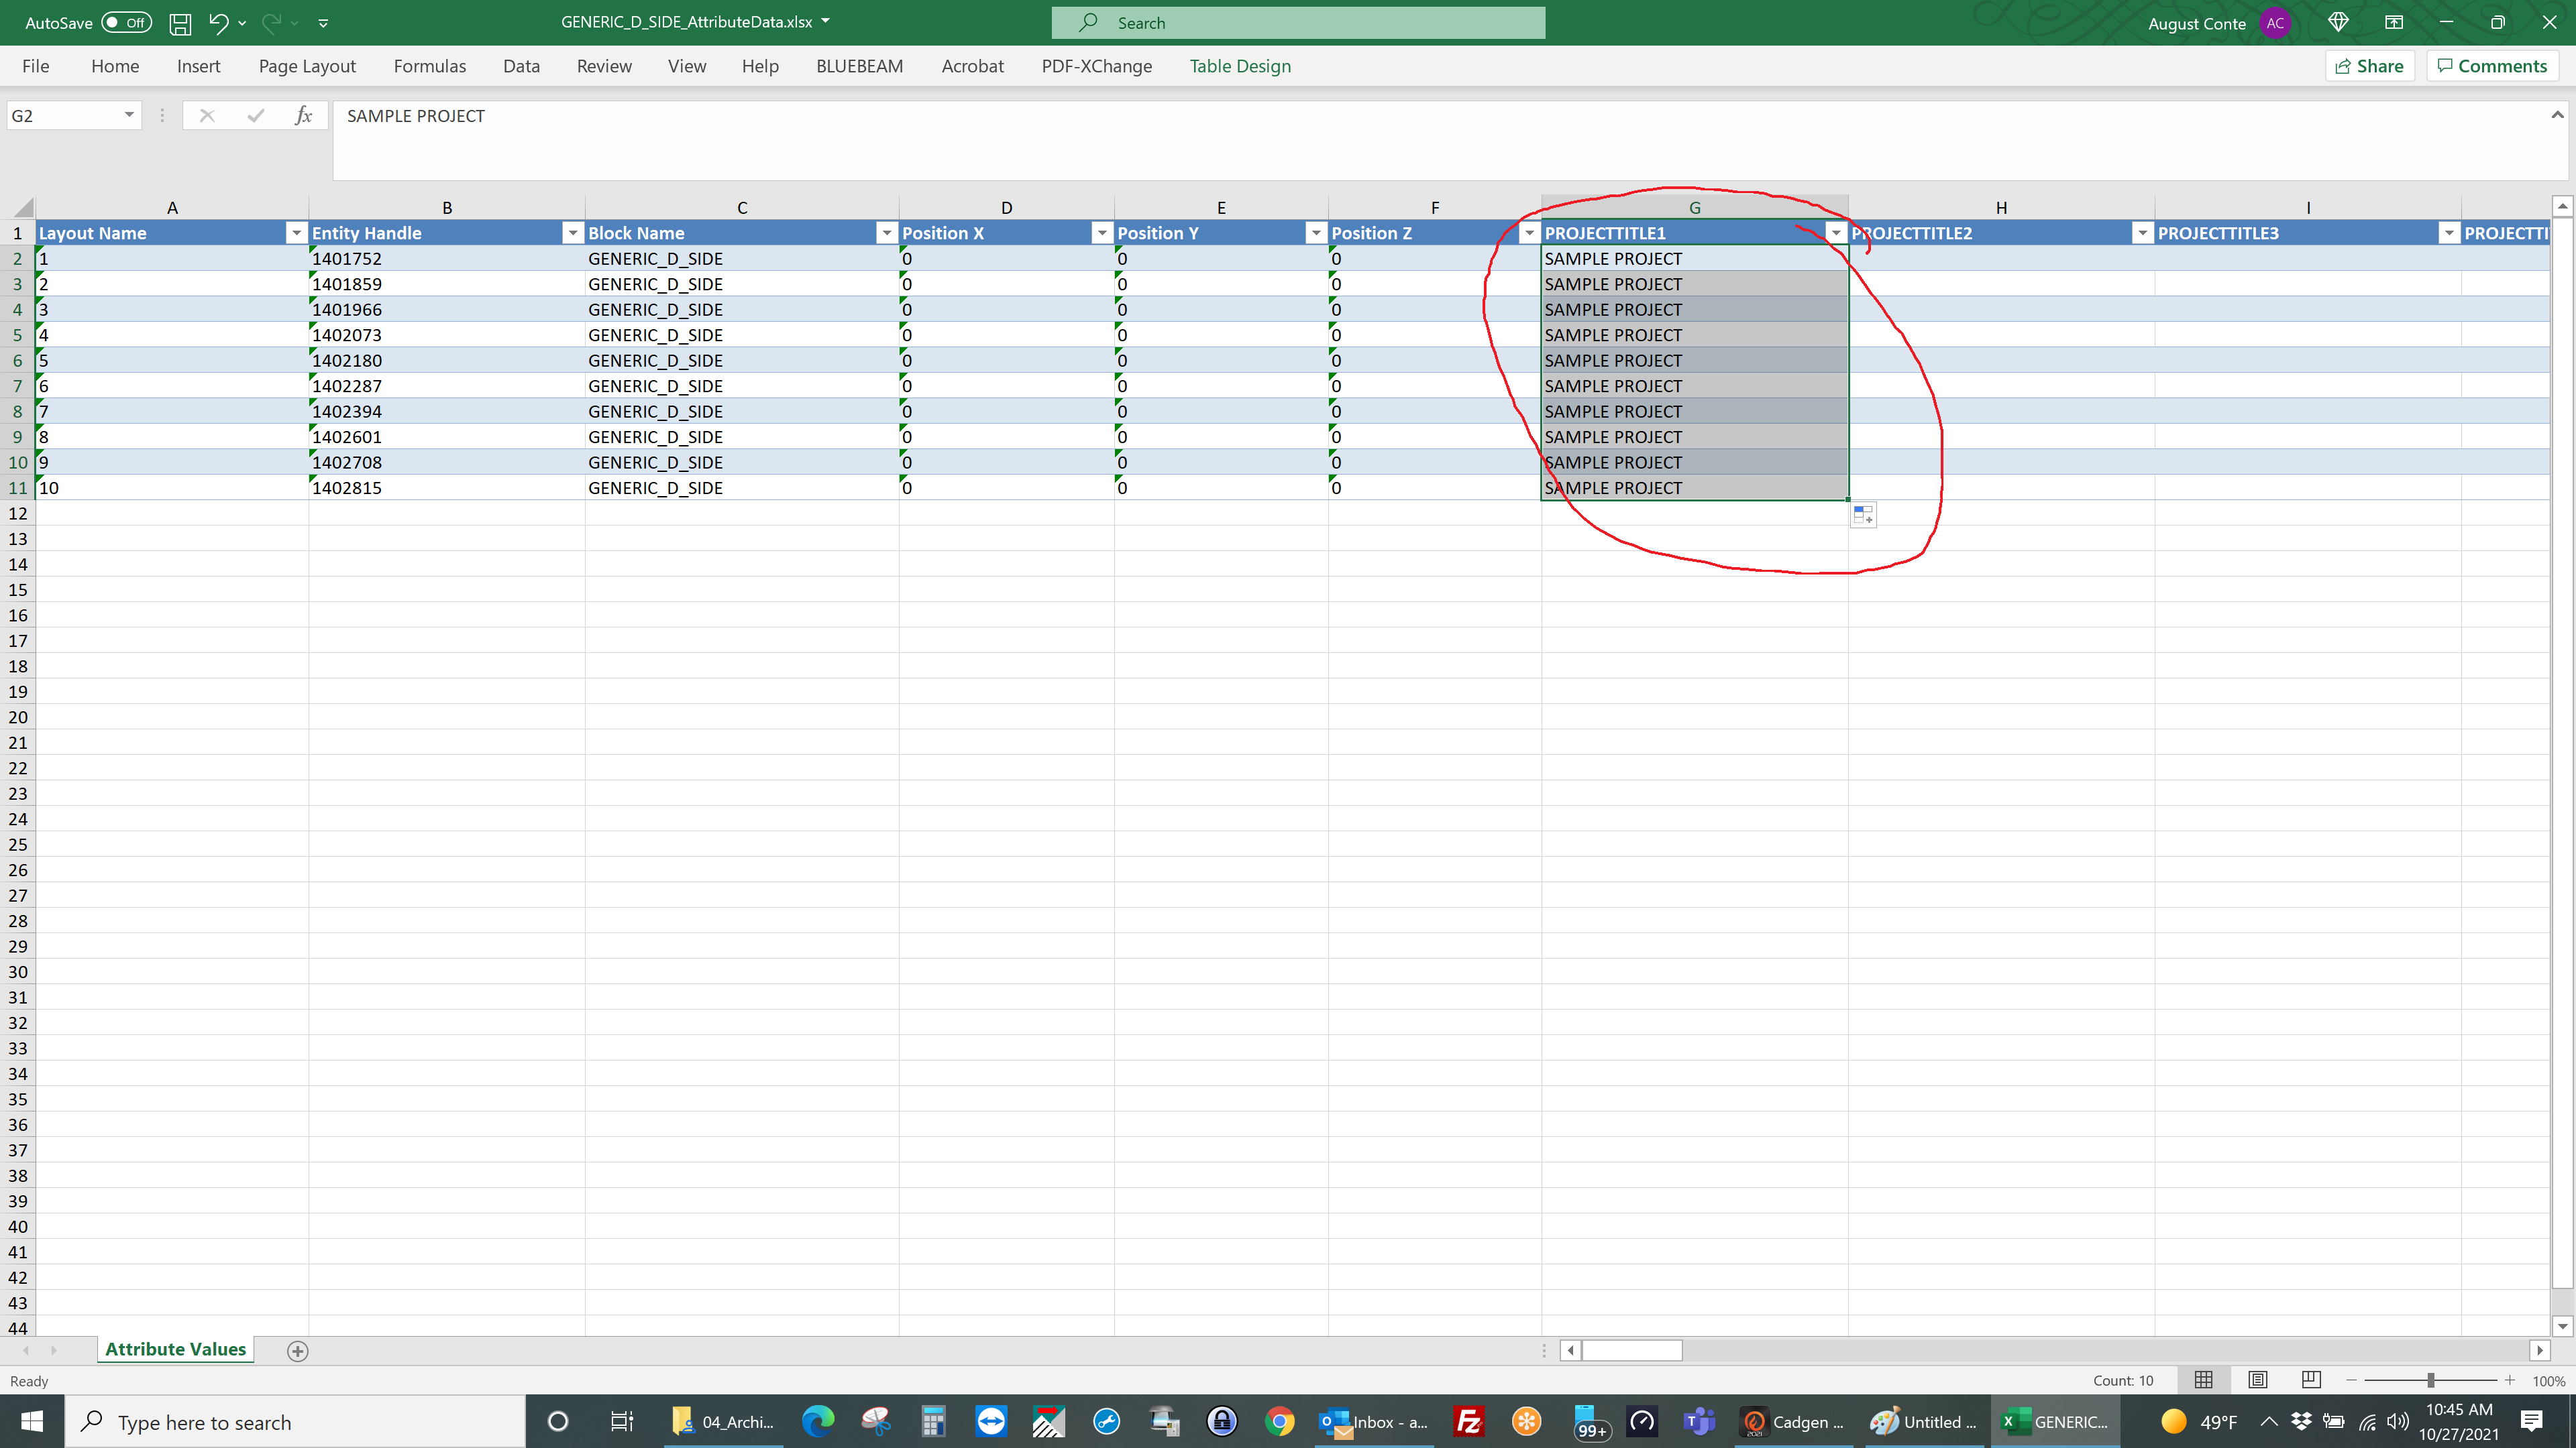Open the Table Design tab
Screen dimensions: 2576x1448
tap(1240, 66)
